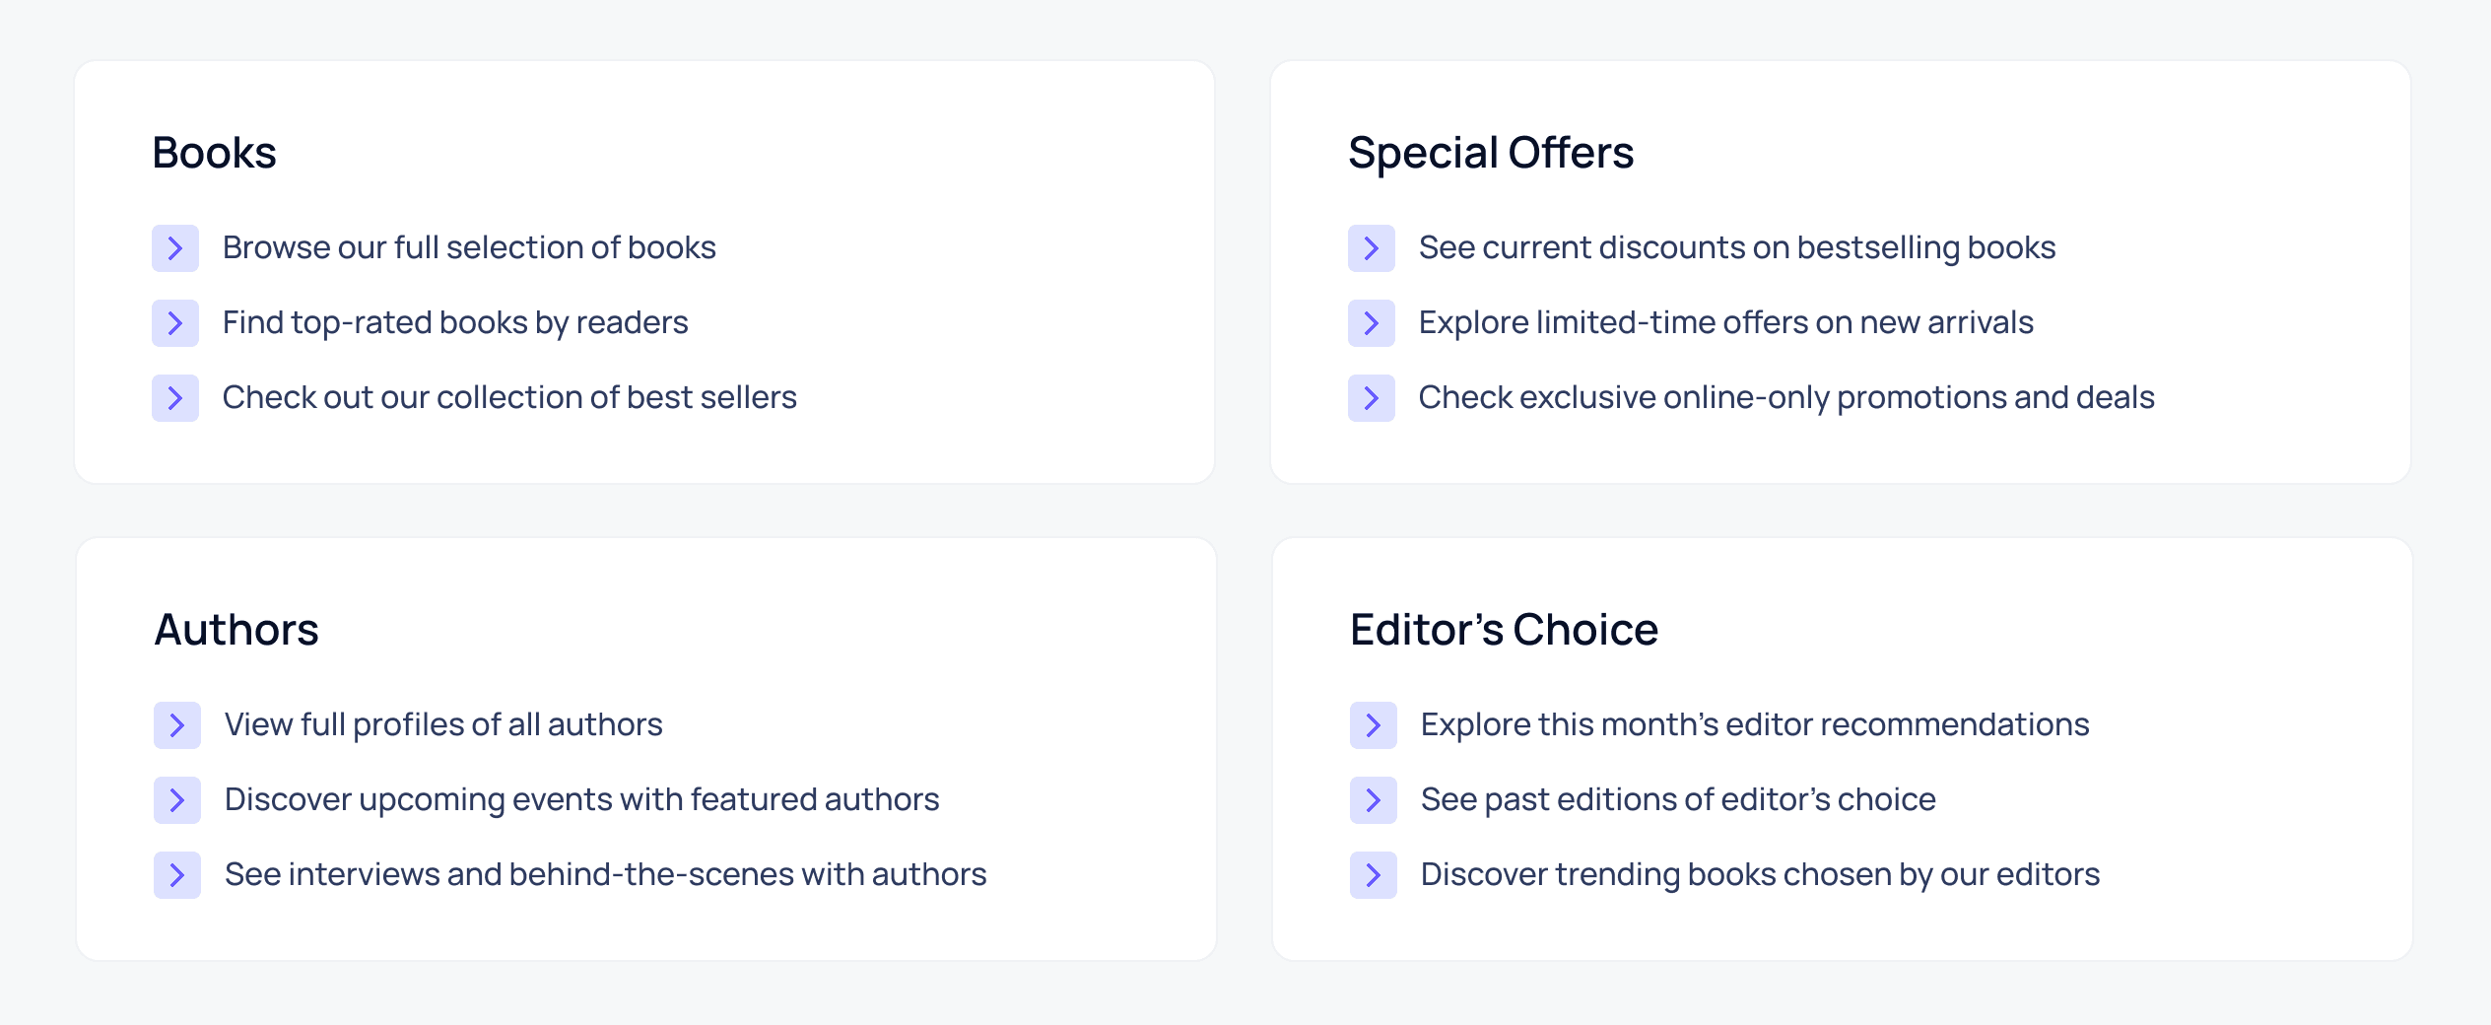This screenshot has width=2491, height=1025.
Task: Open "Explore limited-time offers on new arrivals"
Action: (x=1725, y=323)
